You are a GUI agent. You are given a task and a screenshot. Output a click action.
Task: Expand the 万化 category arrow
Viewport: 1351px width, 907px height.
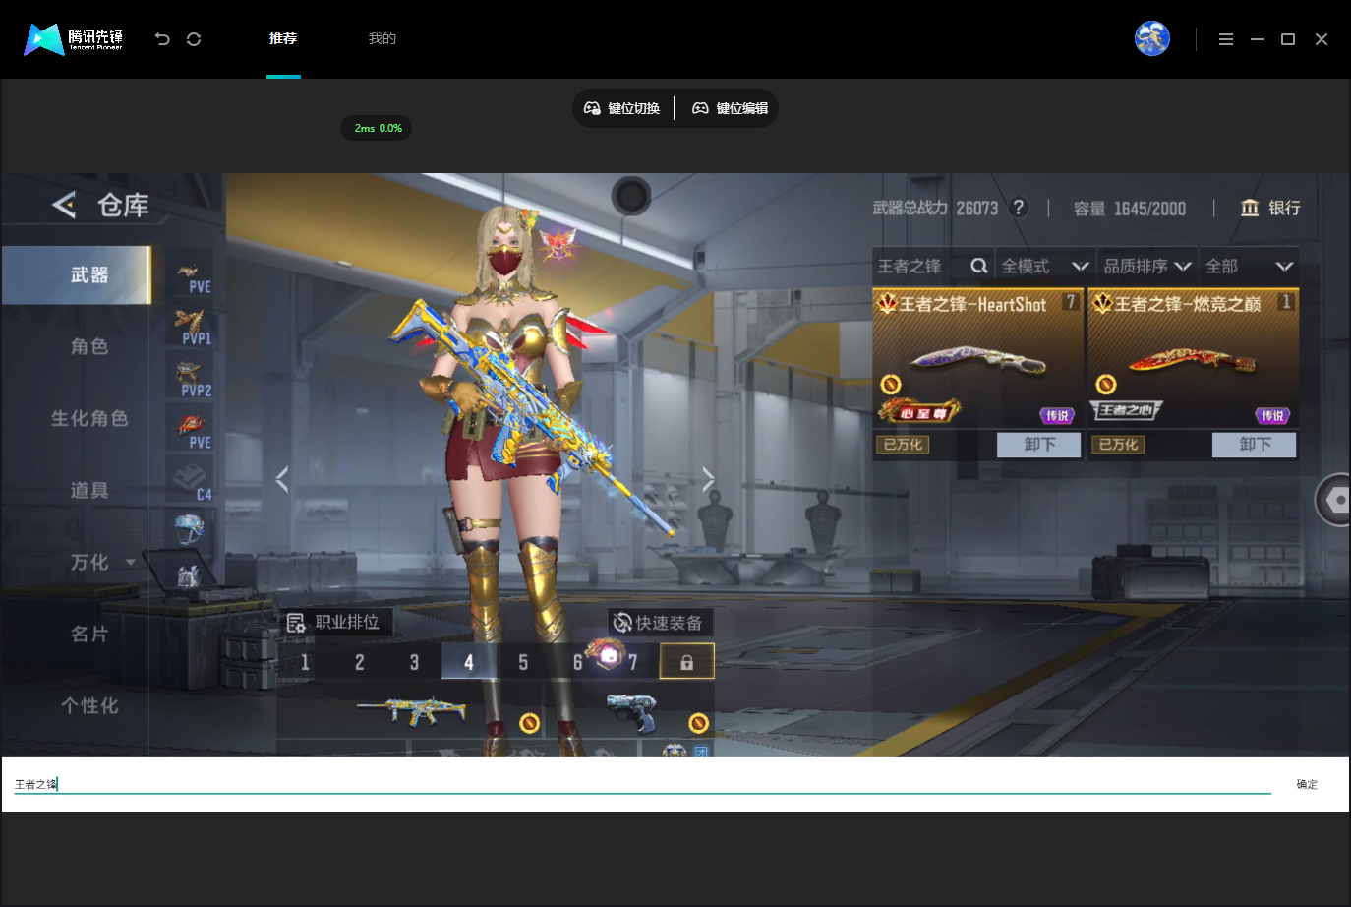pyautogui.click(x=131, y=562)
